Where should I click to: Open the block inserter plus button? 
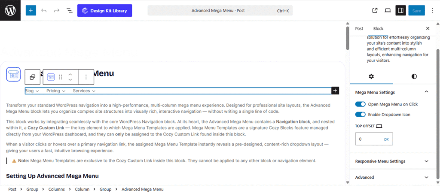tap(31, 11)
